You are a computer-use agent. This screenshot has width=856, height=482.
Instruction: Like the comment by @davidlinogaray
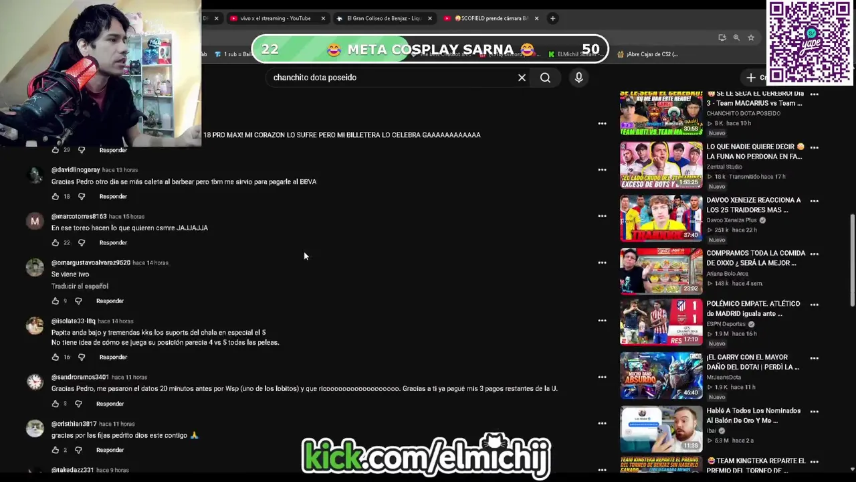point(56,196)
